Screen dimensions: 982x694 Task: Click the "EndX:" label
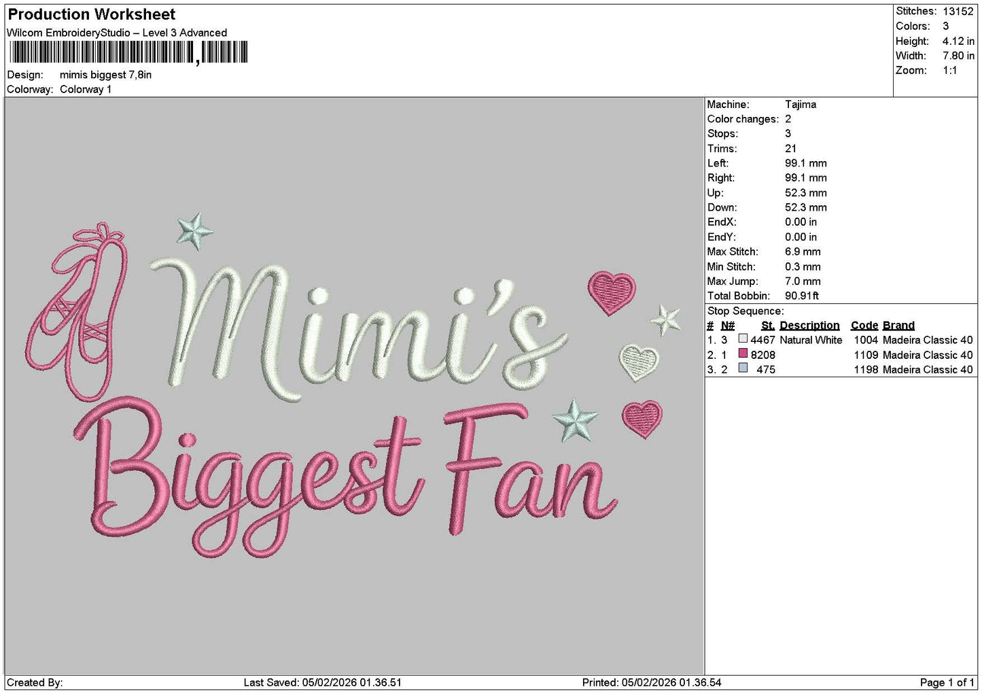tap(721, 222)
